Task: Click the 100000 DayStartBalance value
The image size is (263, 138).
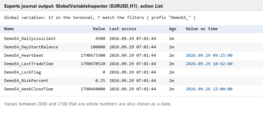Action: coord(98,47)
